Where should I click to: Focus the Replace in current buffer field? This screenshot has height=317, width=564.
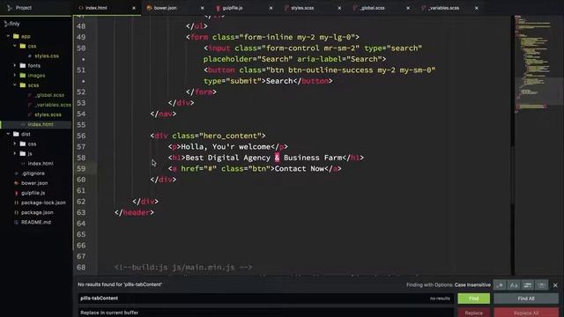pos(265,313)
